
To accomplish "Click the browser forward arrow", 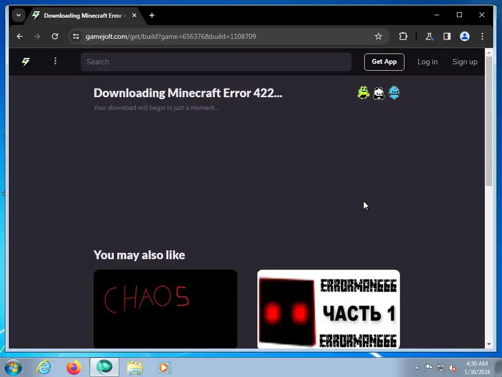I will 37,36.
